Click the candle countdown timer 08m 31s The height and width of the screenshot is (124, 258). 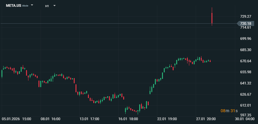coord(229,111)
